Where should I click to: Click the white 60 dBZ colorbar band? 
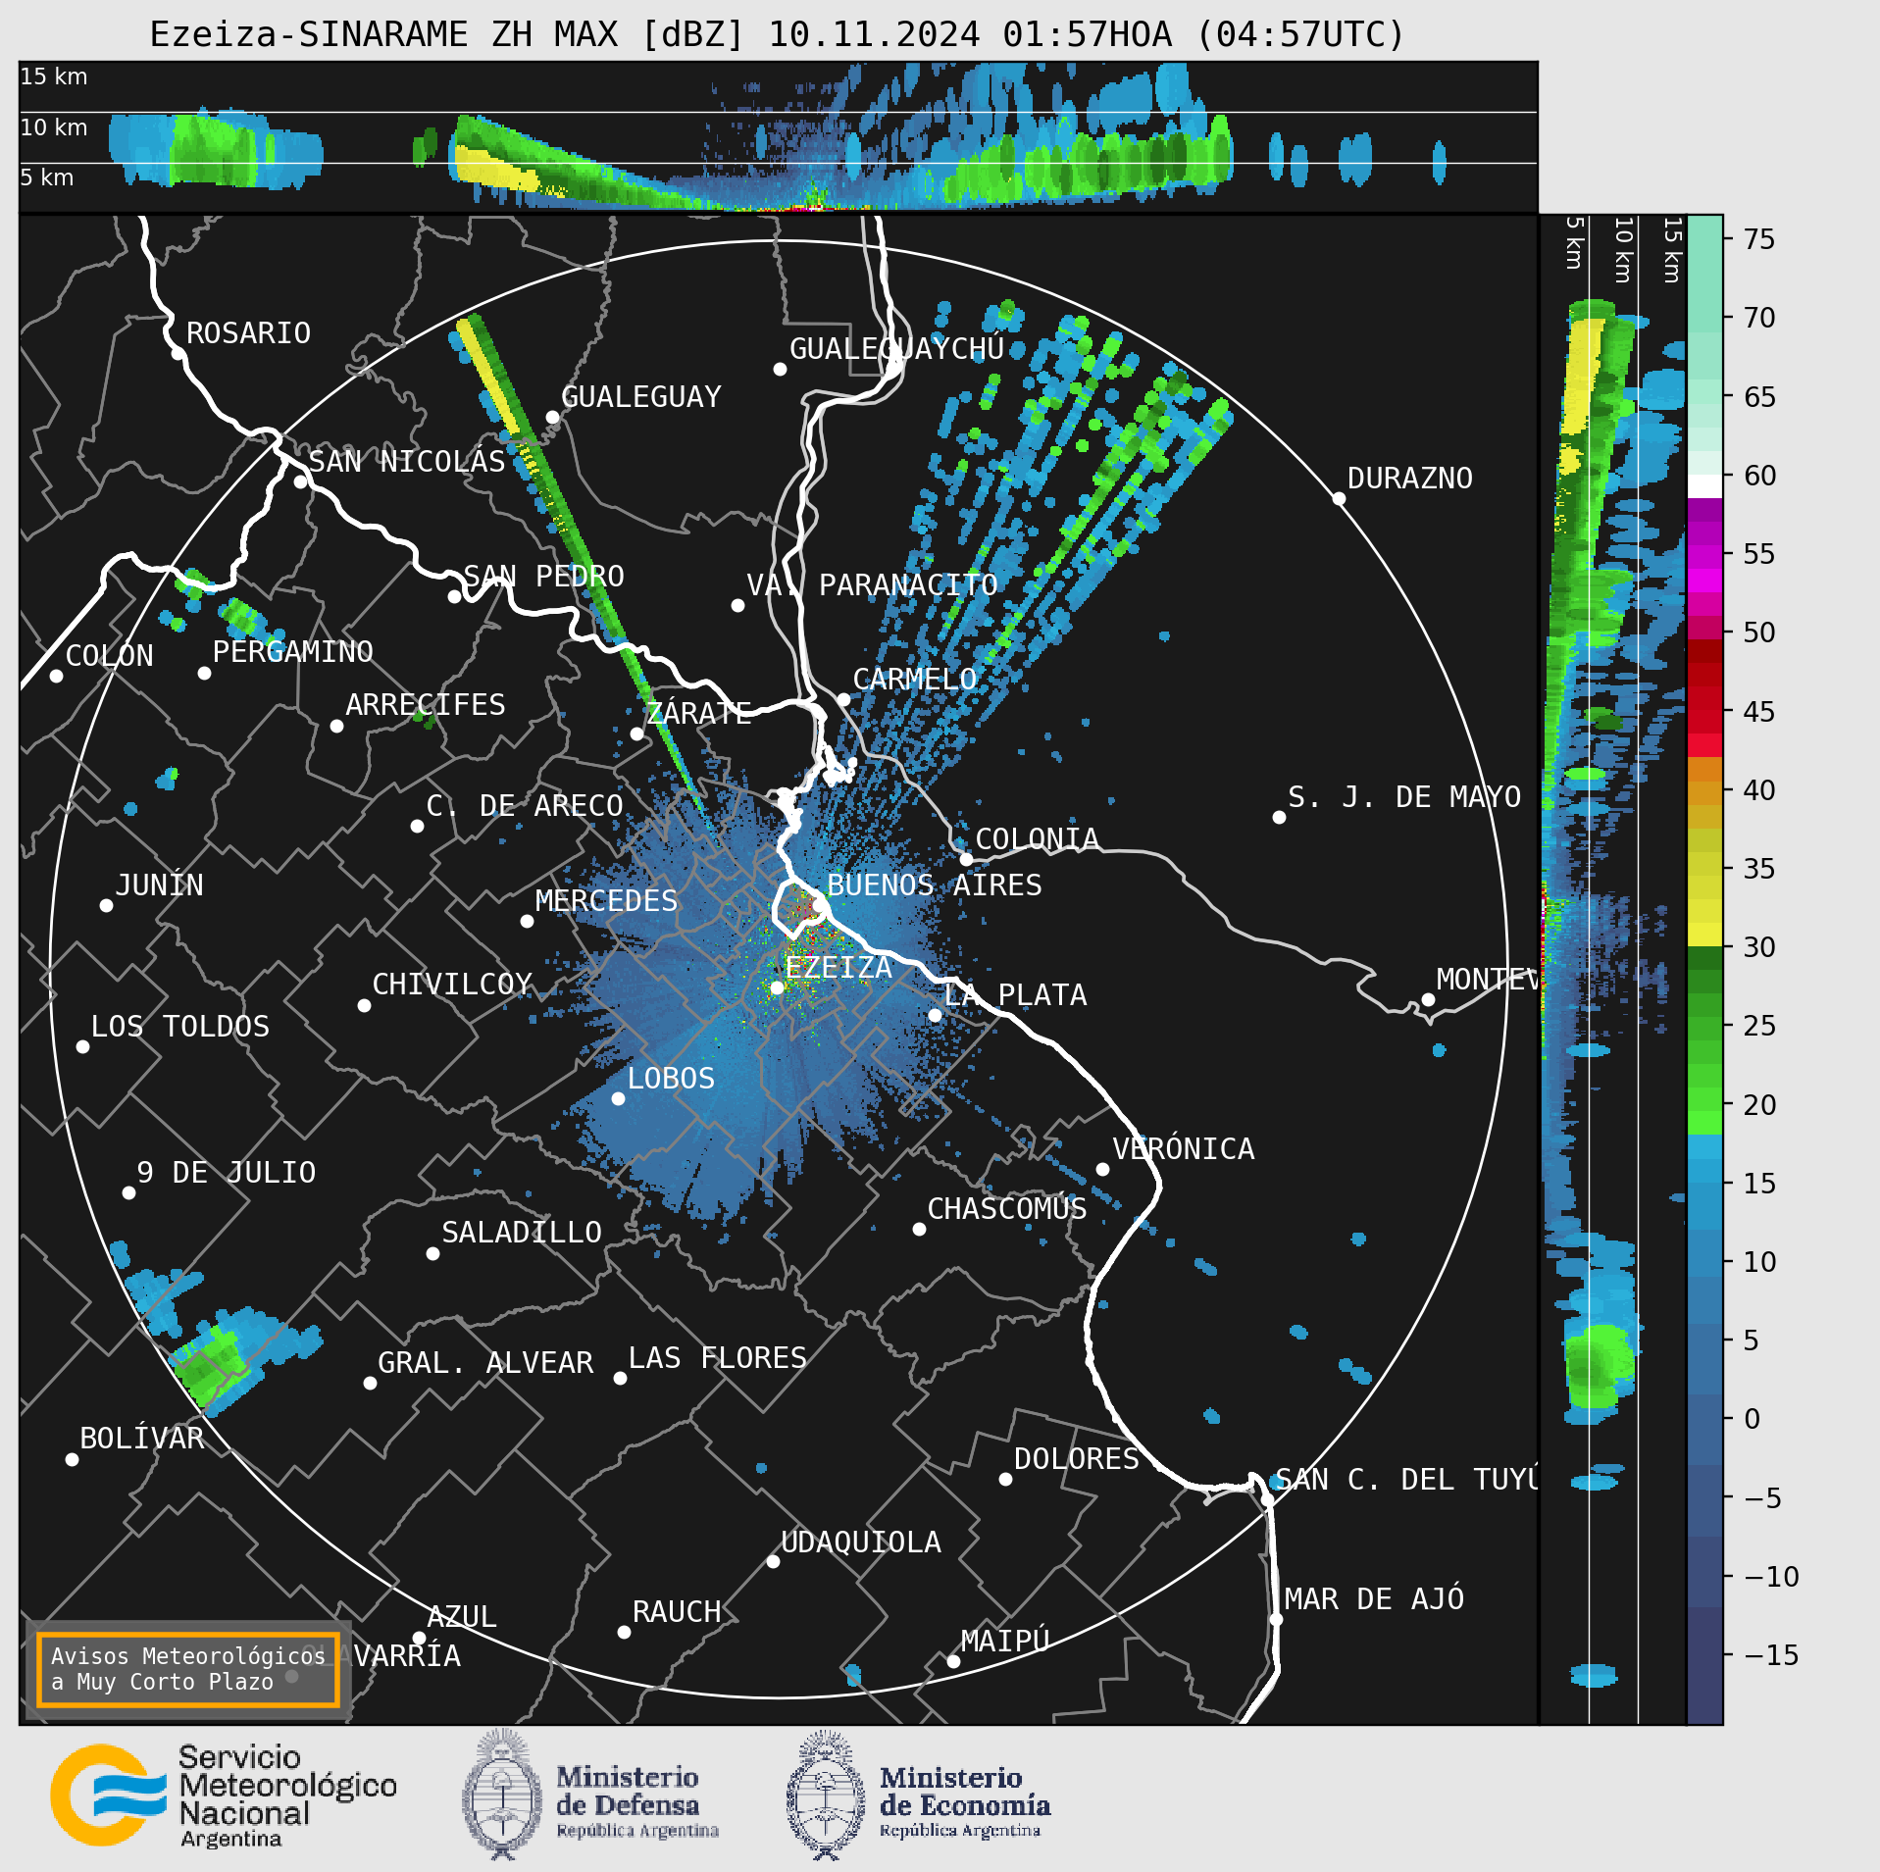point(1704,486)
